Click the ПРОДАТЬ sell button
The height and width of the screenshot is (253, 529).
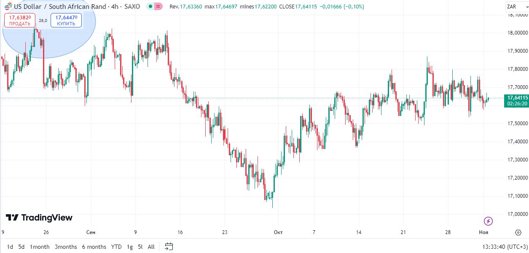20,20
